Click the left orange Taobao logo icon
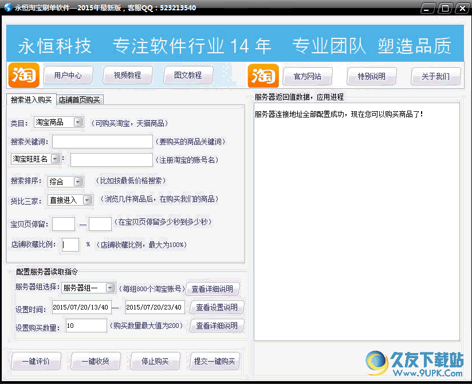 (24, 75)
